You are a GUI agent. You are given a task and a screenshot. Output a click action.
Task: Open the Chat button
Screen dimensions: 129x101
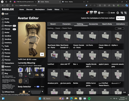tap(124, 92)
